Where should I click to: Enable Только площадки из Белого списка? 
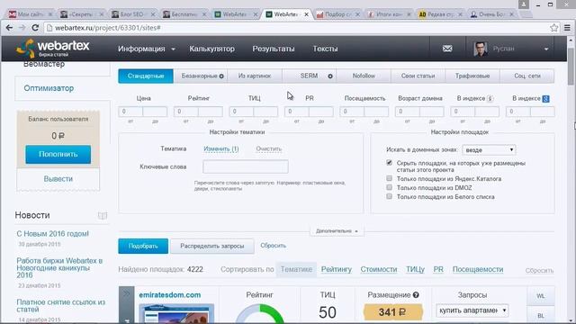pyautogui.click(x=389, y=196)
